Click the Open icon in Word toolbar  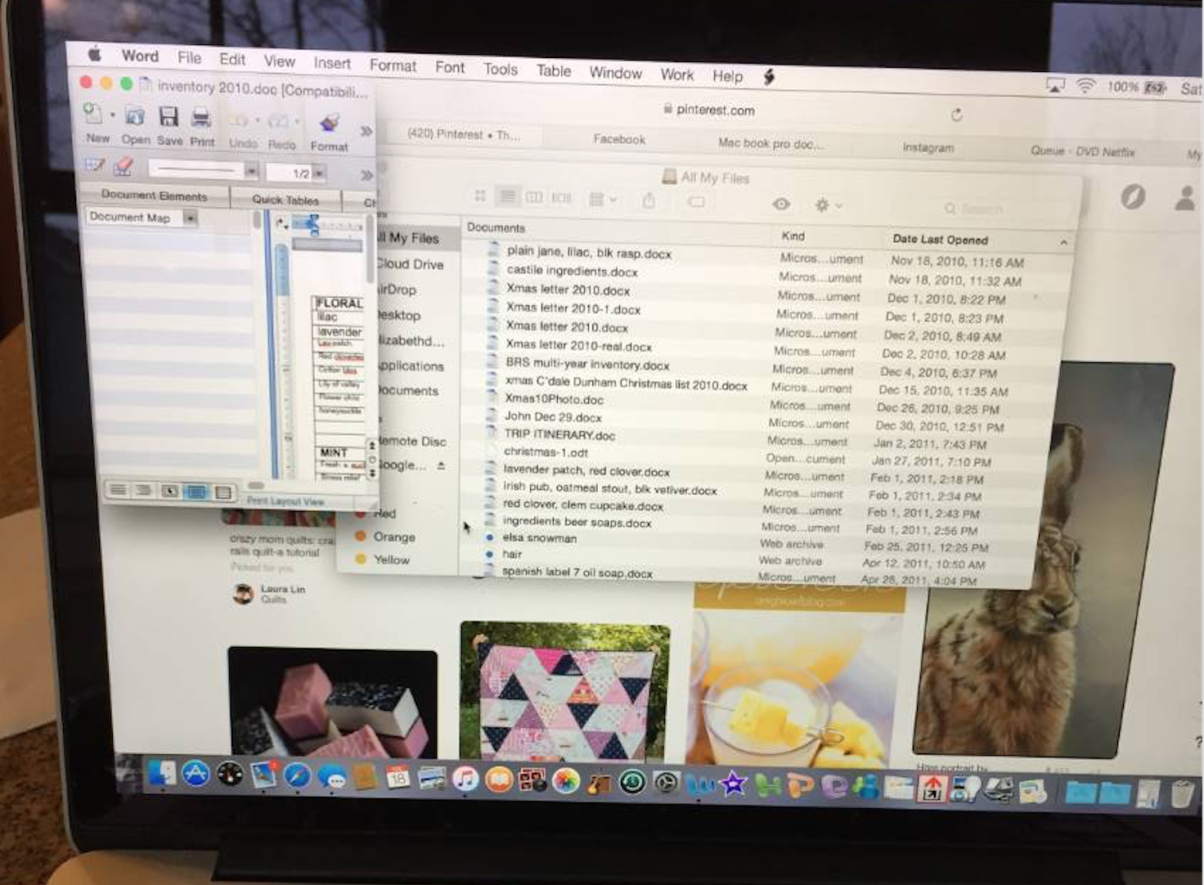click(x=136, y=116)
